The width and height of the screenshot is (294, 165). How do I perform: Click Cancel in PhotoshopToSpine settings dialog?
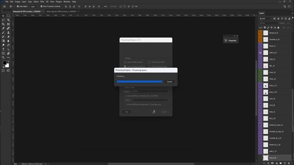pos(164,112)
